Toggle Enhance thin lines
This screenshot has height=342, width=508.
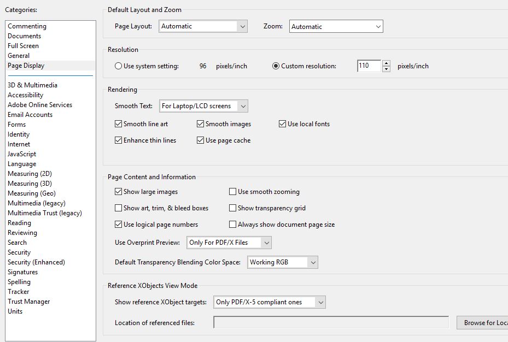click(118, 140)
